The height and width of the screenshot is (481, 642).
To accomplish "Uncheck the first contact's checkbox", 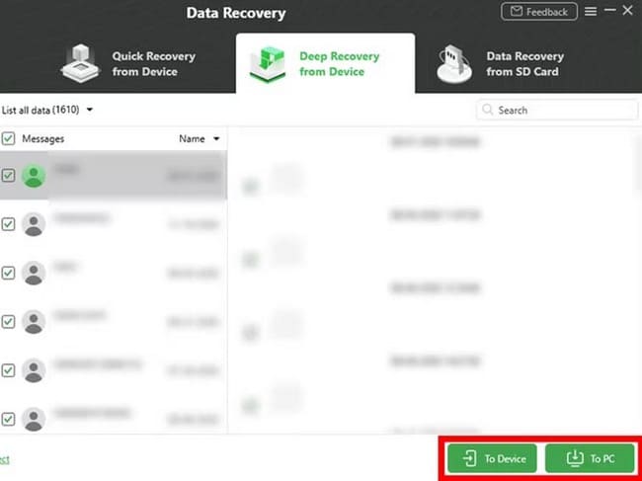I will click(x=8, y=176).
